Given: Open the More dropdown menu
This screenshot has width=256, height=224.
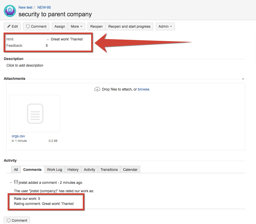Looking at the screenshot, I should (76, 26).
